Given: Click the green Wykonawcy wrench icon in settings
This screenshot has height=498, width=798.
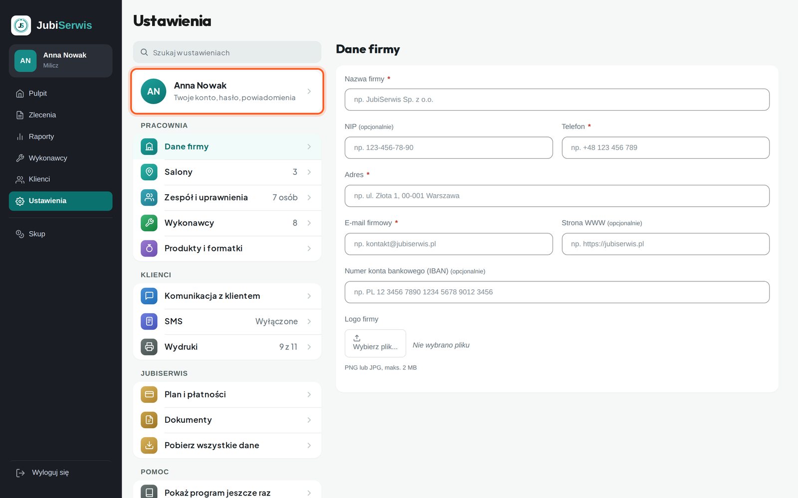Looking at the screenshot, I should (149, 223).
